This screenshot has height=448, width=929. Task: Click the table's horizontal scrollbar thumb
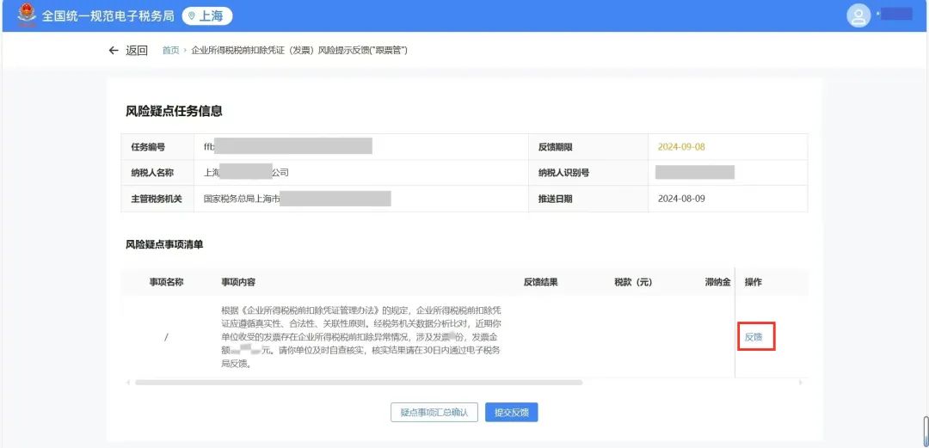(x=358, y=382)
